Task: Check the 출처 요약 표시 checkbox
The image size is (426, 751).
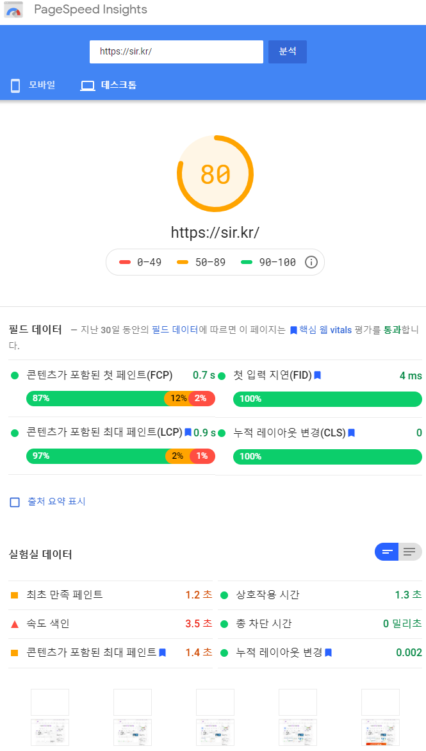Action: 15,502
